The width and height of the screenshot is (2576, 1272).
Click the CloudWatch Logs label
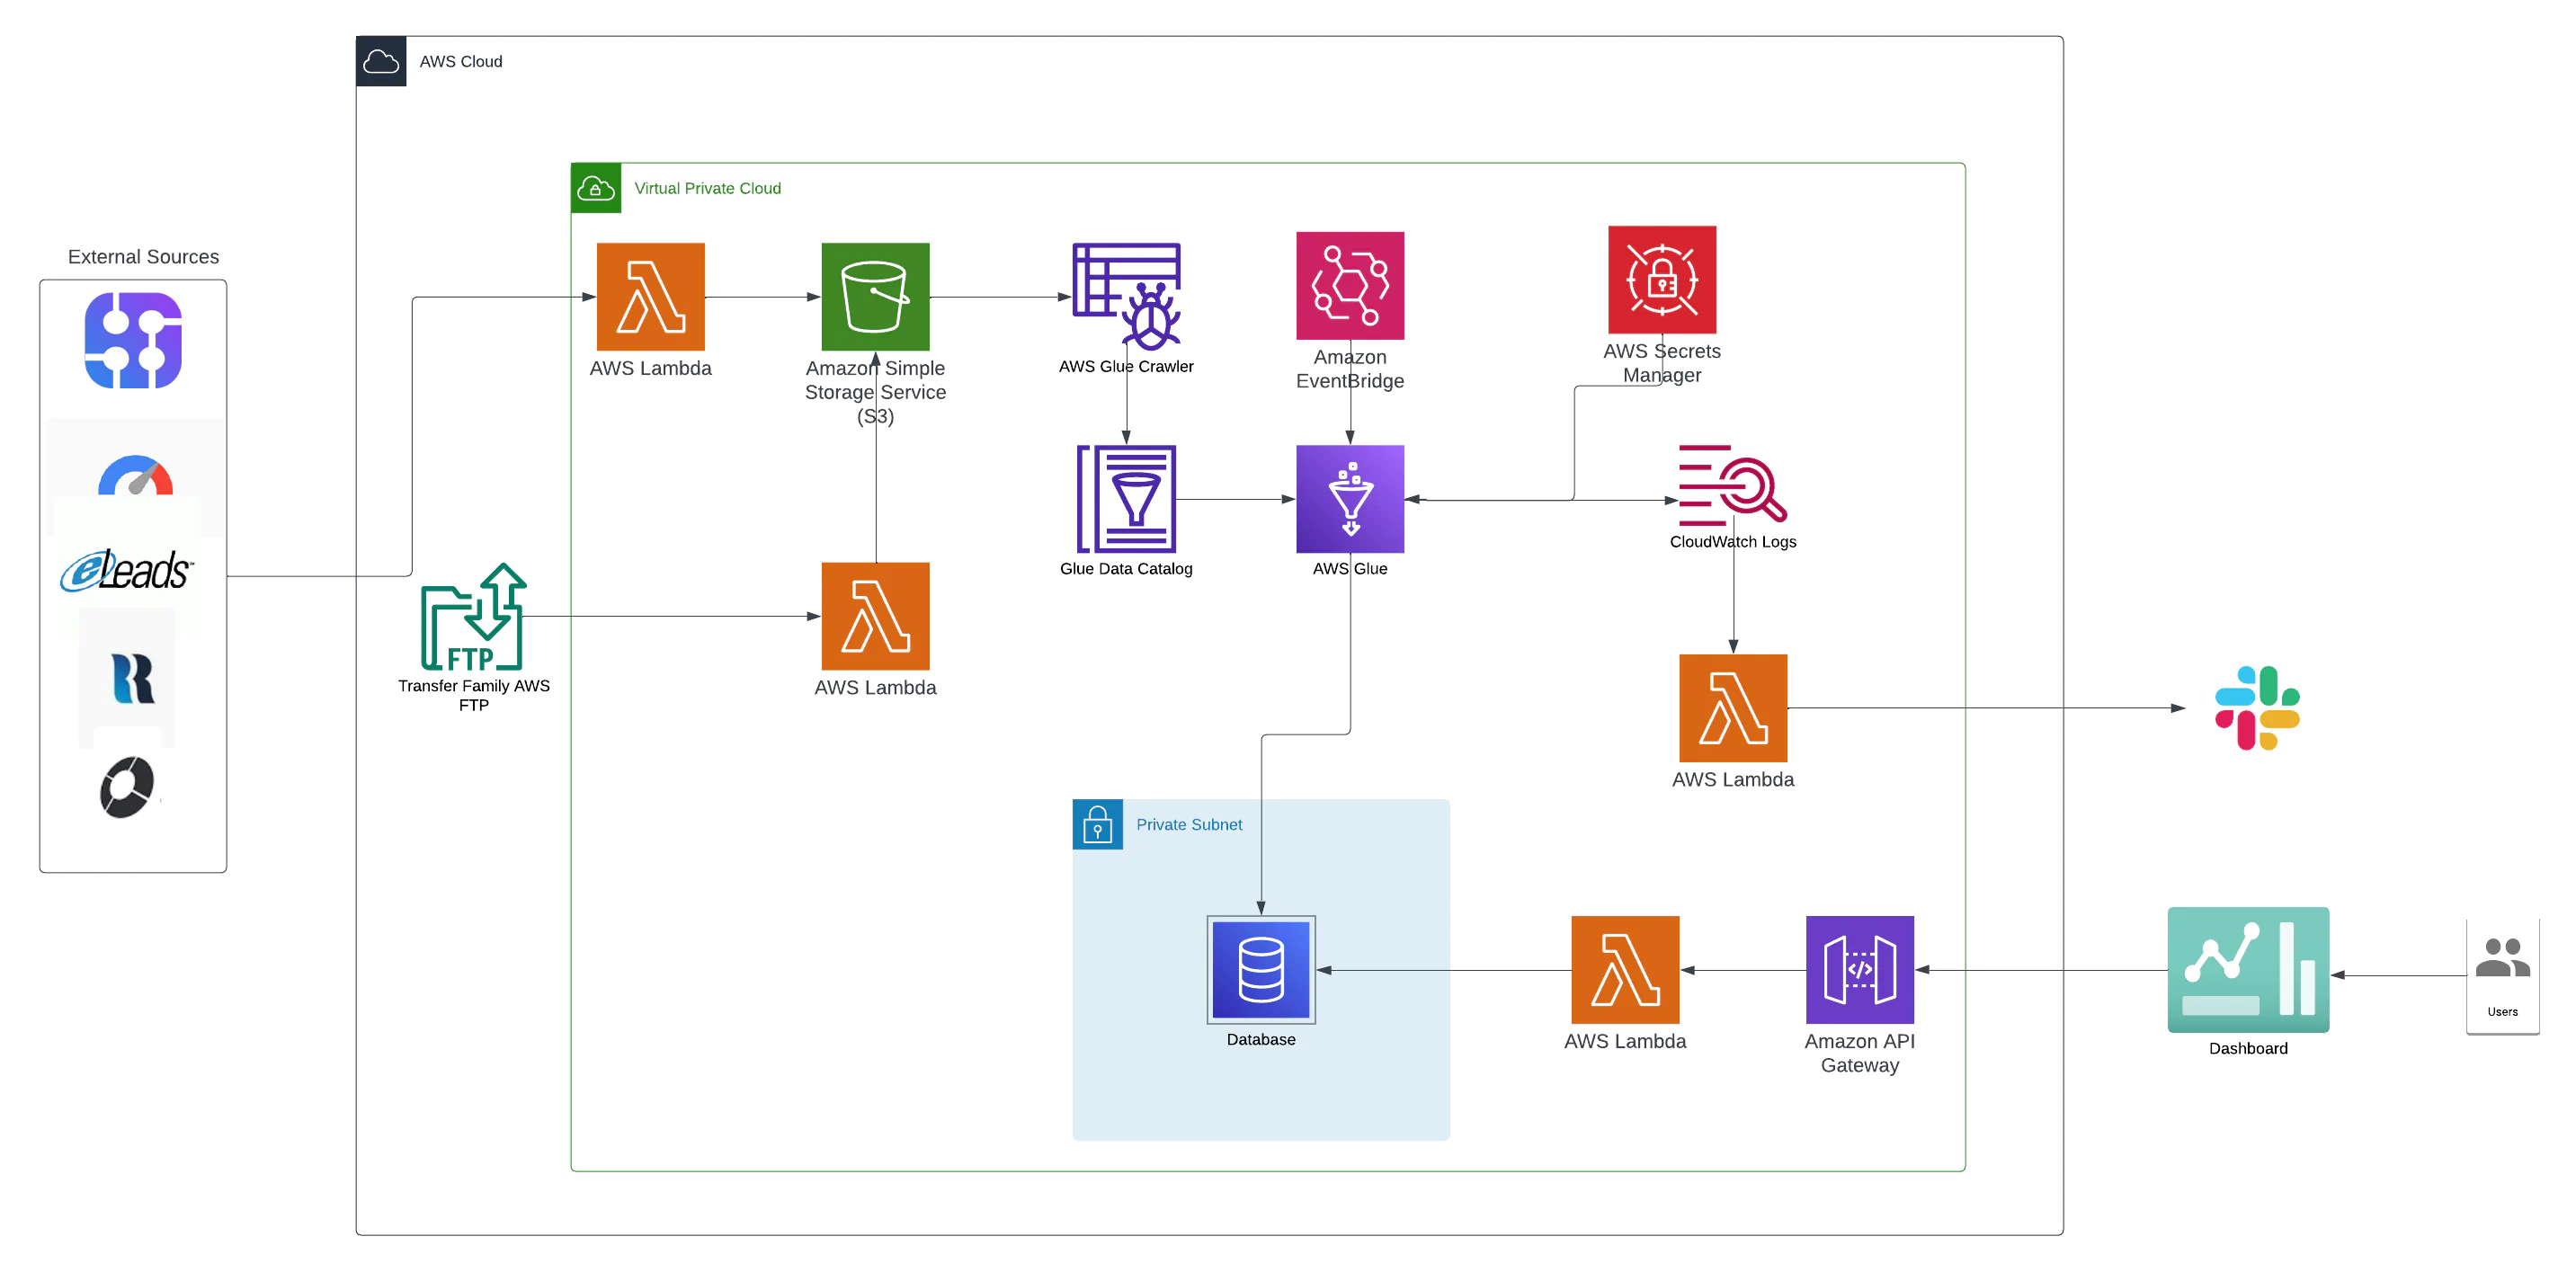click(x=1733, y=541)
